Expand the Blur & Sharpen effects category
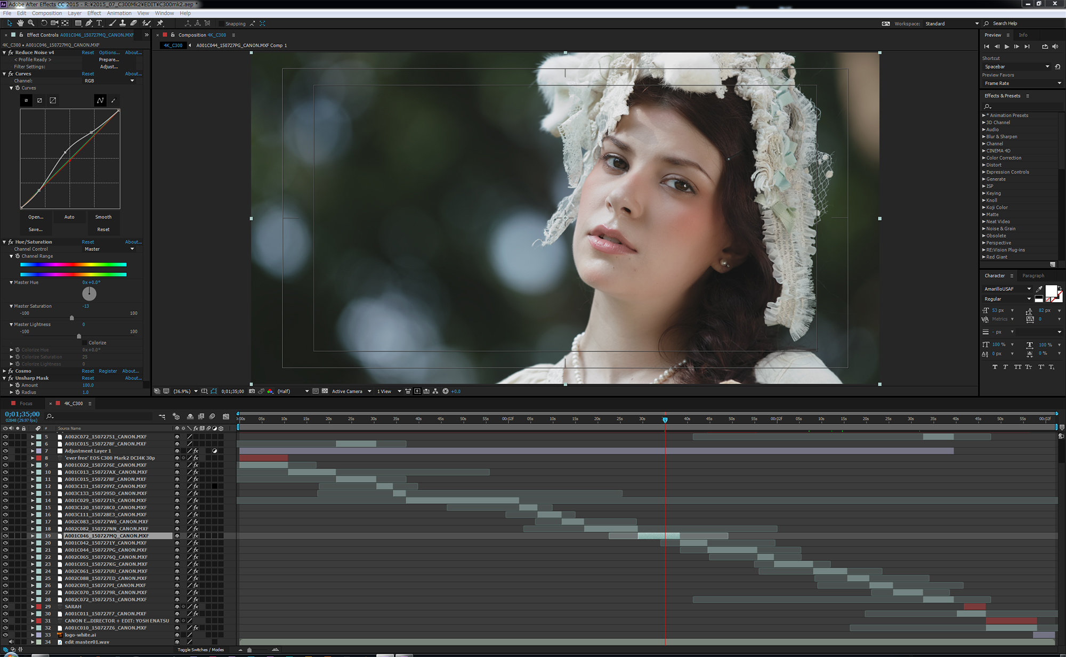The width and height of the screenshot is (1066, 657). tap(984, 136)
